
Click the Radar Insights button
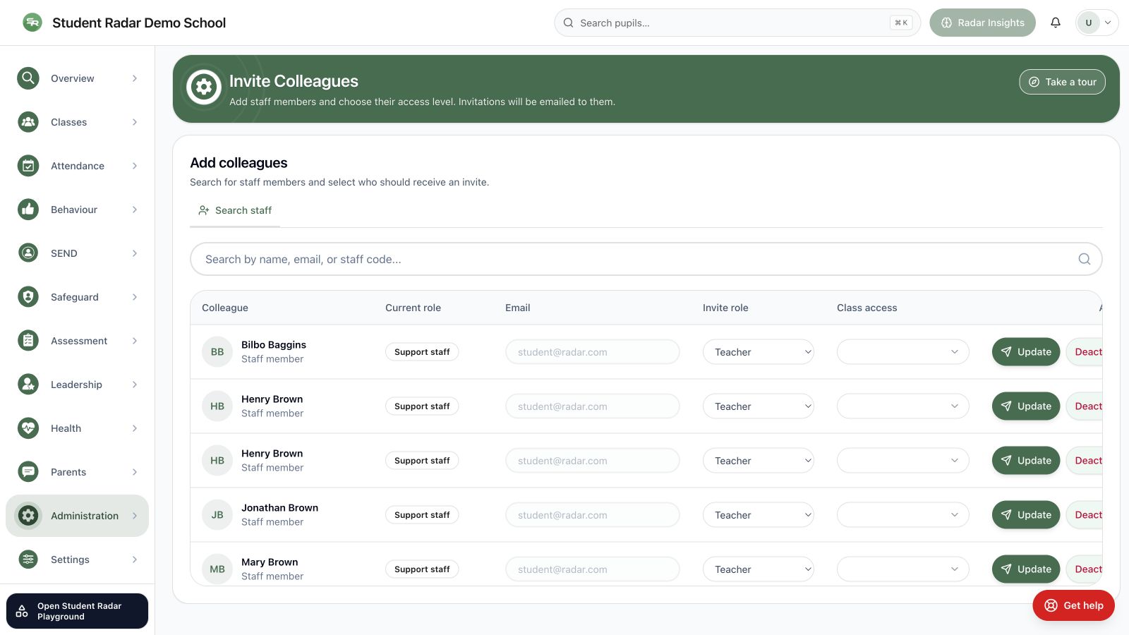click(x=982, y=23)
